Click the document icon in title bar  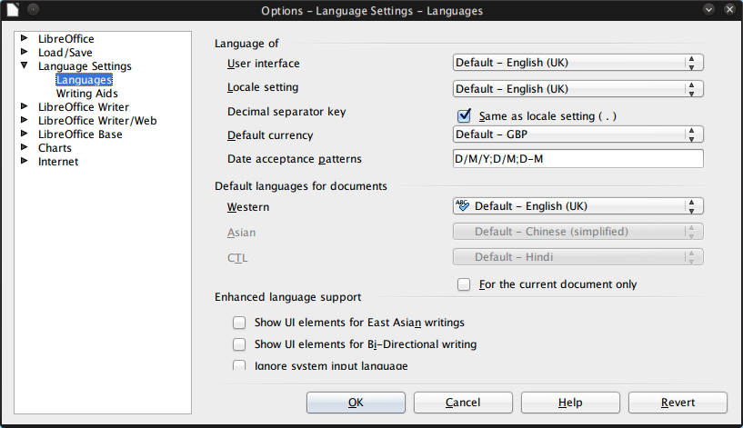click(10, 10)
